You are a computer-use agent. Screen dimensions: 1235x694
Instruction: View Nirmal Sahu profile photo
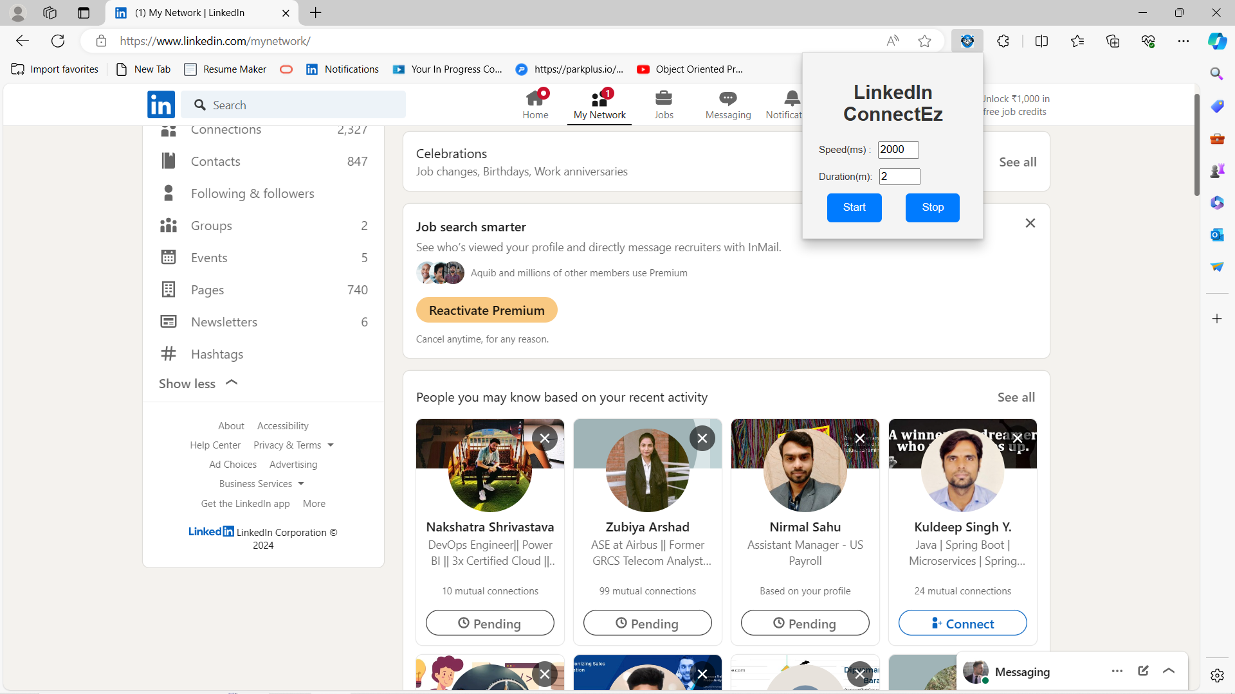tap(805, 470)
